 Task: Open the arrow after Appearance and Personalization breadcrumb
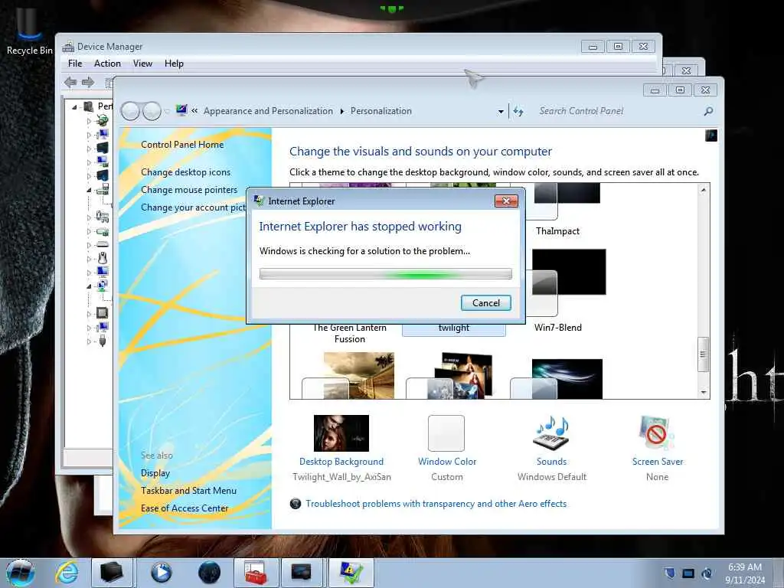(342, 111)
